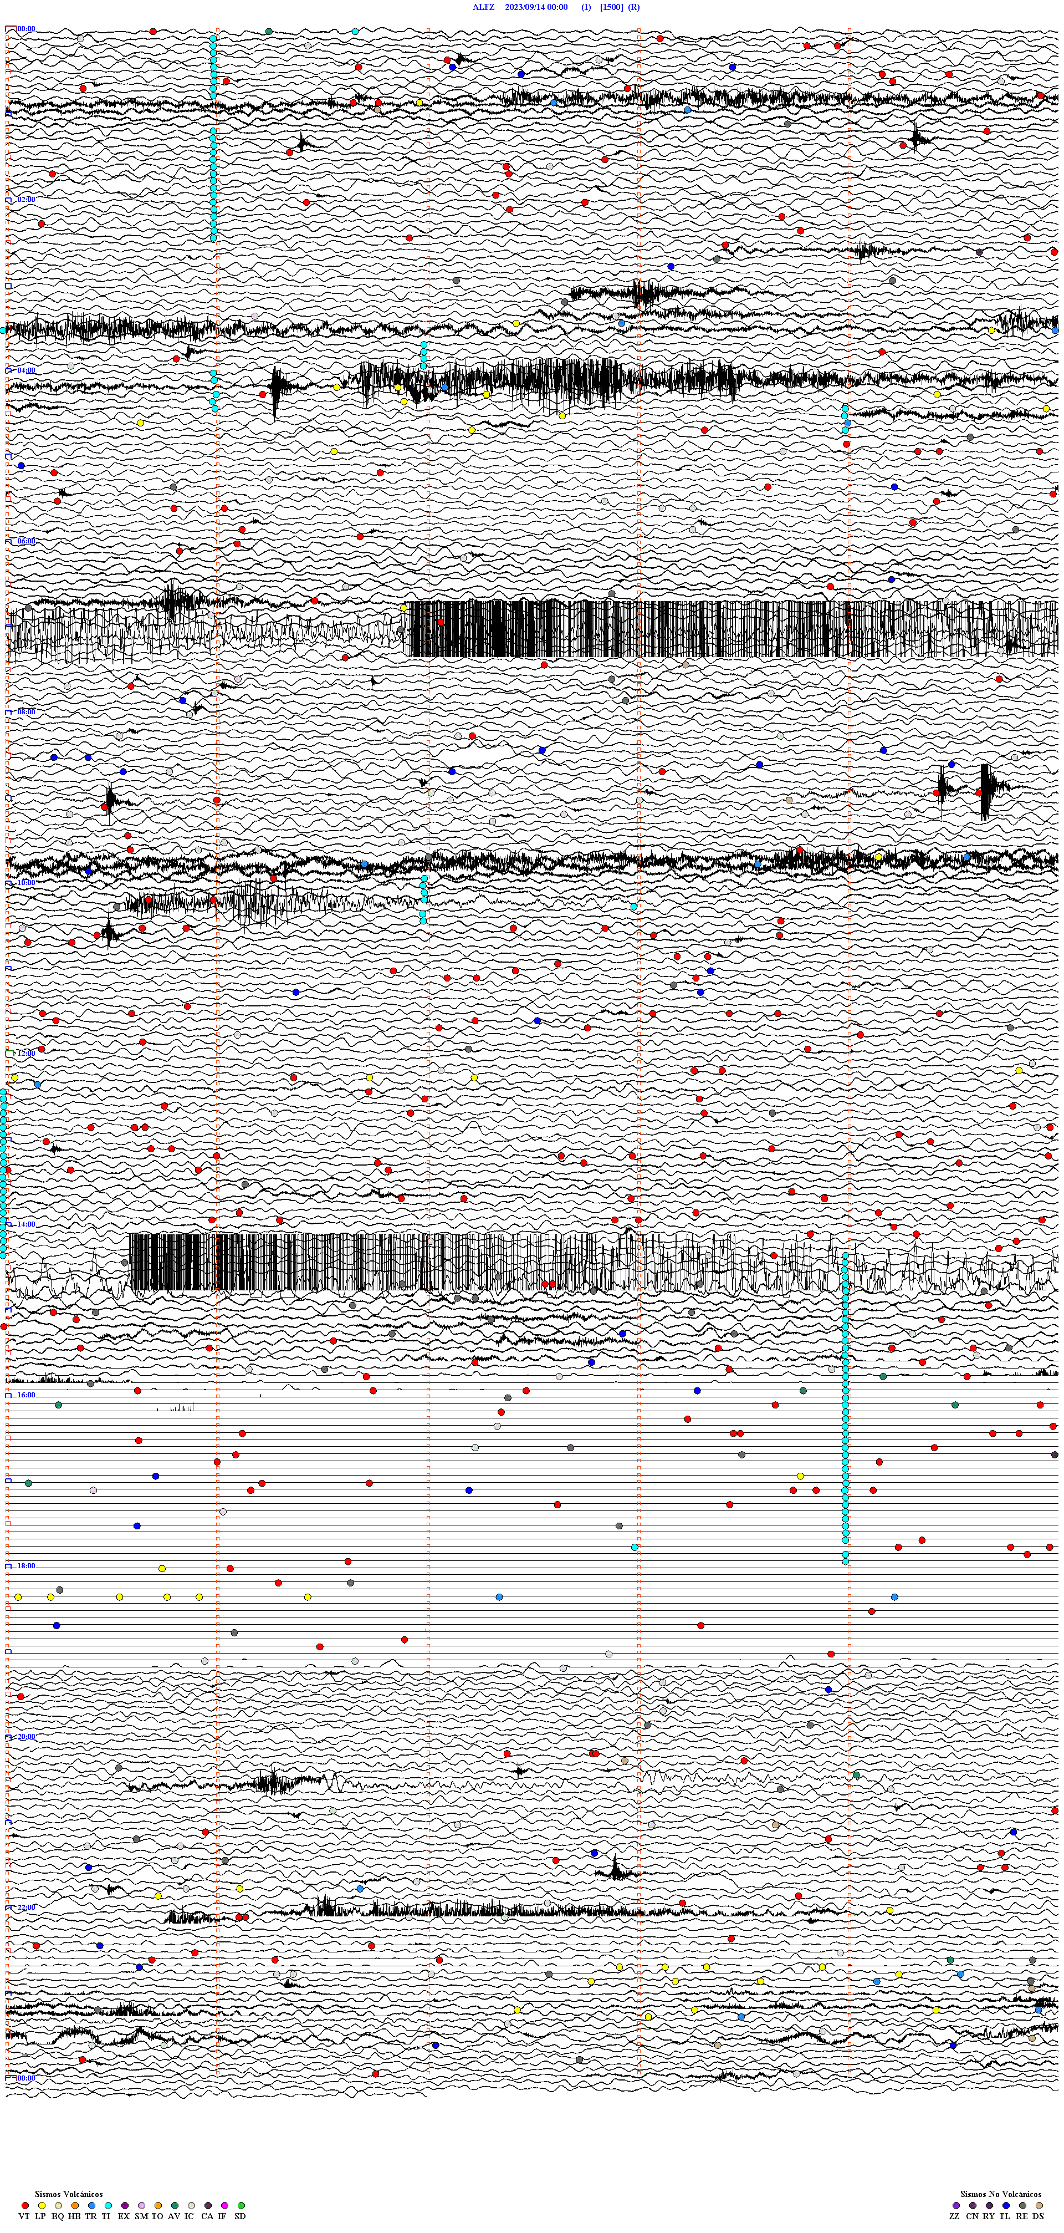Pick the cyan TI legend dot
Image resolution: width=1064 pixels, height=2233 pixels.
(108, 2205)
